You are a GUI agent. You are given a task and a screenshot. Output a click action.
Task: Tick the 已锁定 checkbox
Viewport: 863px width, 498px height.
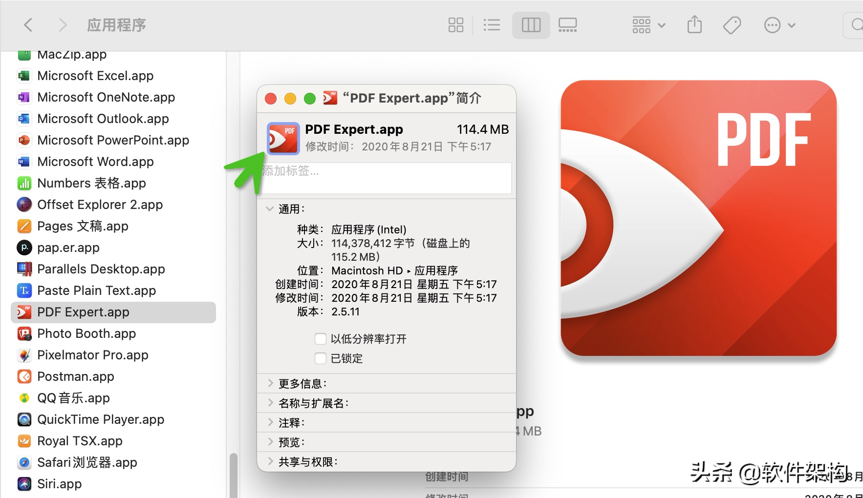point(321,358)
